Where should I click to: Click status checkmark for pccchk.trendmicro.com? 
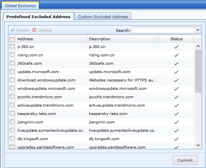pyautogui.click(x=176, y=97)
